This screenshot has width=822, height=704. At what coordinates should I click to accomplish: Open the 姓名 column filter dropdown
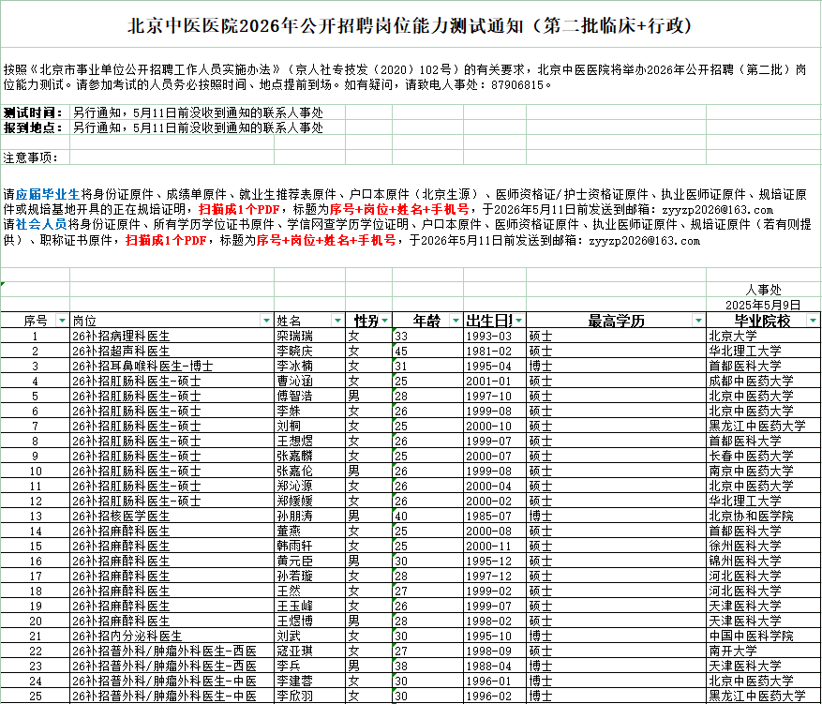(x=337, y=321)
